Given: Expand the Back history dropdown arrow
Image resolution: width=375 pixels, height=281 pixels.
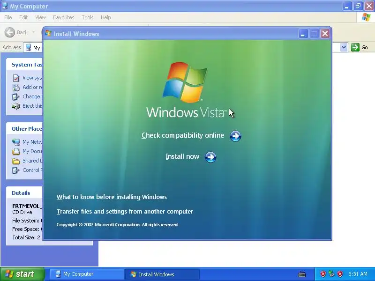Looking at the screenshot, I should [x=33, y=32].
